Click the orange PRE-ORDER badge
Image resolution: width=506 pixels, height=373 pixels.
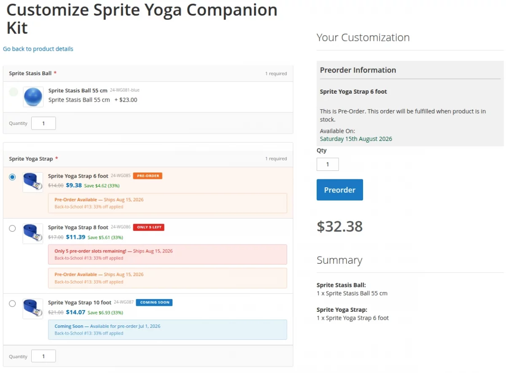(x=148, y=176)
